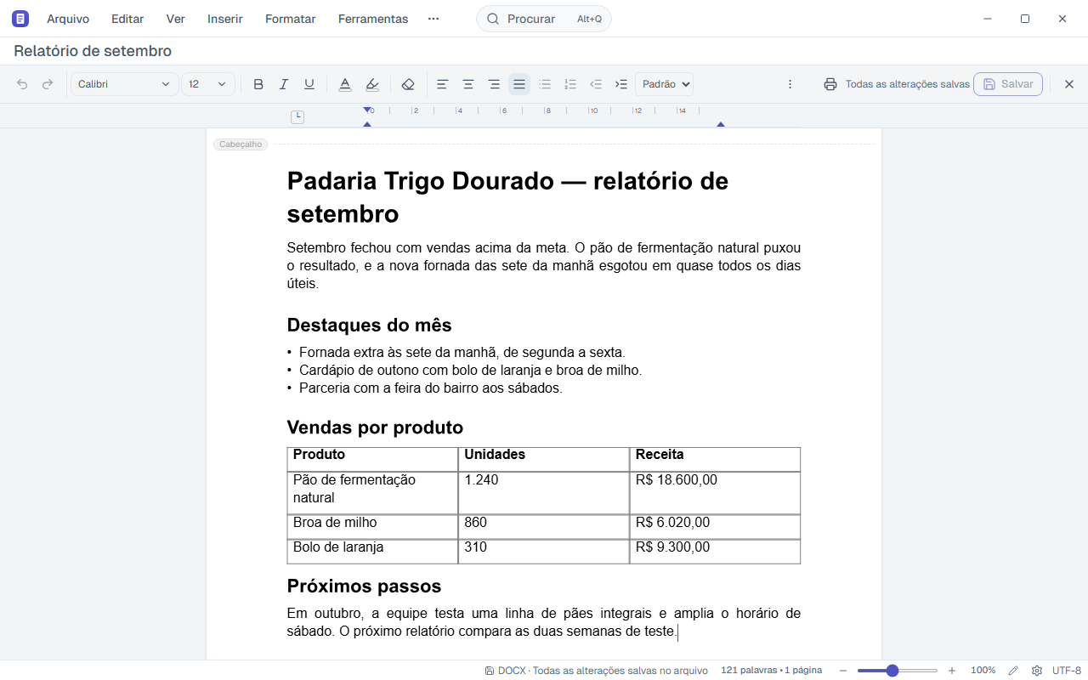Image resolution: width=1088 pixels, height=680 pixels.
Task: Open settings from status bar gear
Action: click(x=1037, y=671)
